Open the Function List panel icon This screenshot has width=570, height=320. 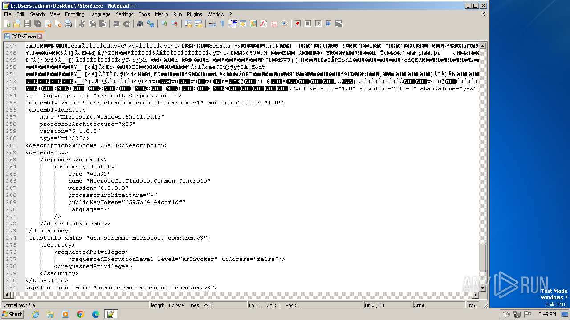click(264, 24)
